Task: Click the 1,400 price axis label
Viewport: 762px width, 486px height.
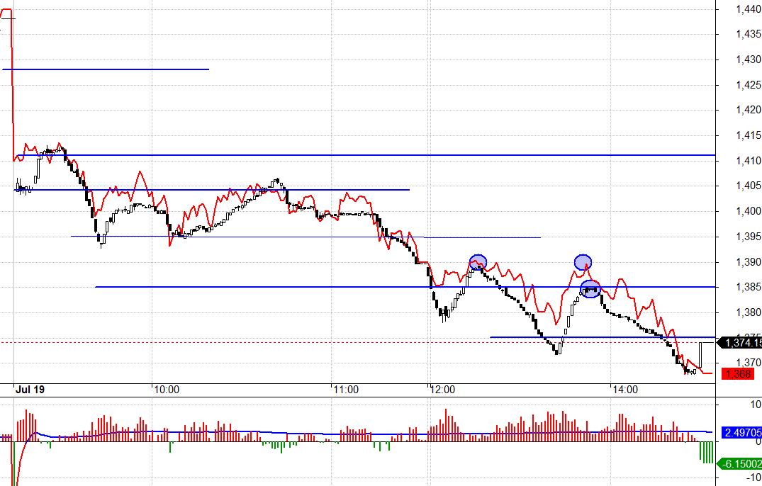Action: click(x=748, y=211)
